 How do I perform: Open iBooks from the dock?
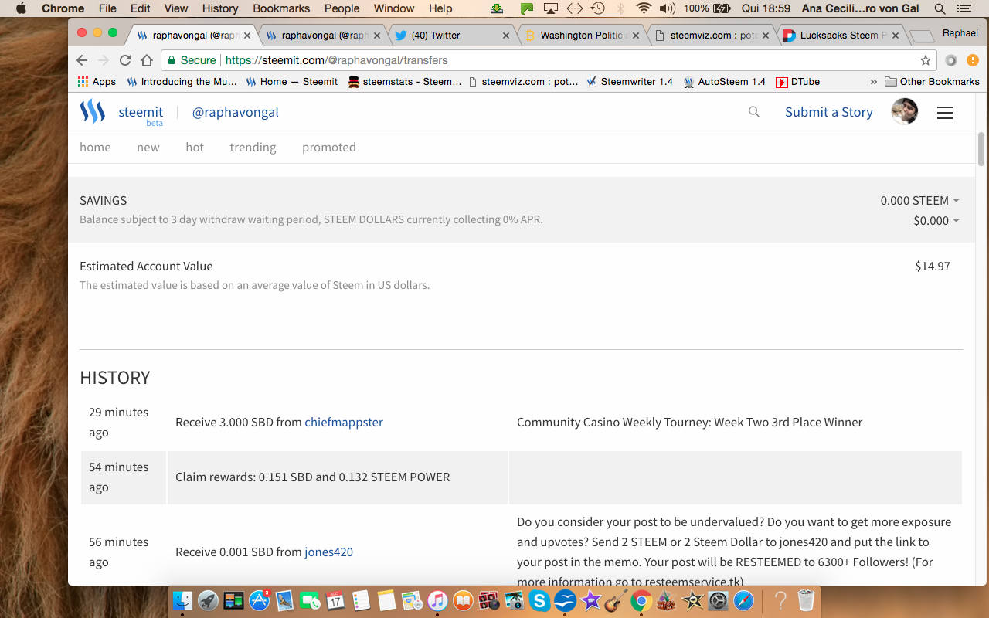click(x=463, y=600)
